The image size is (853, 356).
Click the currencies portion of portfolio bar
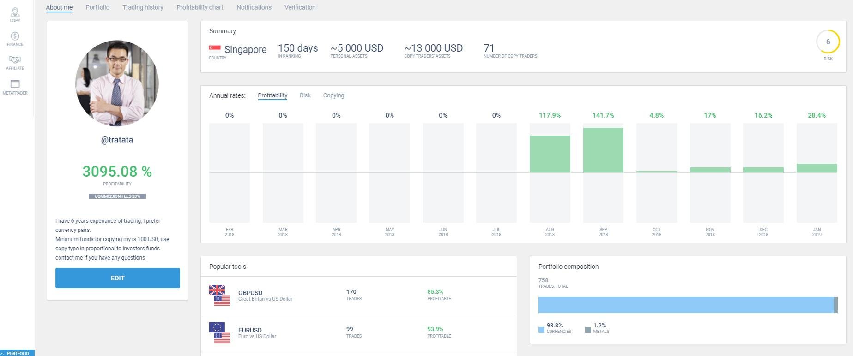pos(685,305)
